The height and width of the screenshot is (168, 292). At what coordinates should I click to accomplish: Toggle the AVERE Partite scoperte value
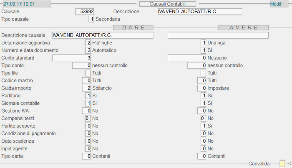point(203,126)
